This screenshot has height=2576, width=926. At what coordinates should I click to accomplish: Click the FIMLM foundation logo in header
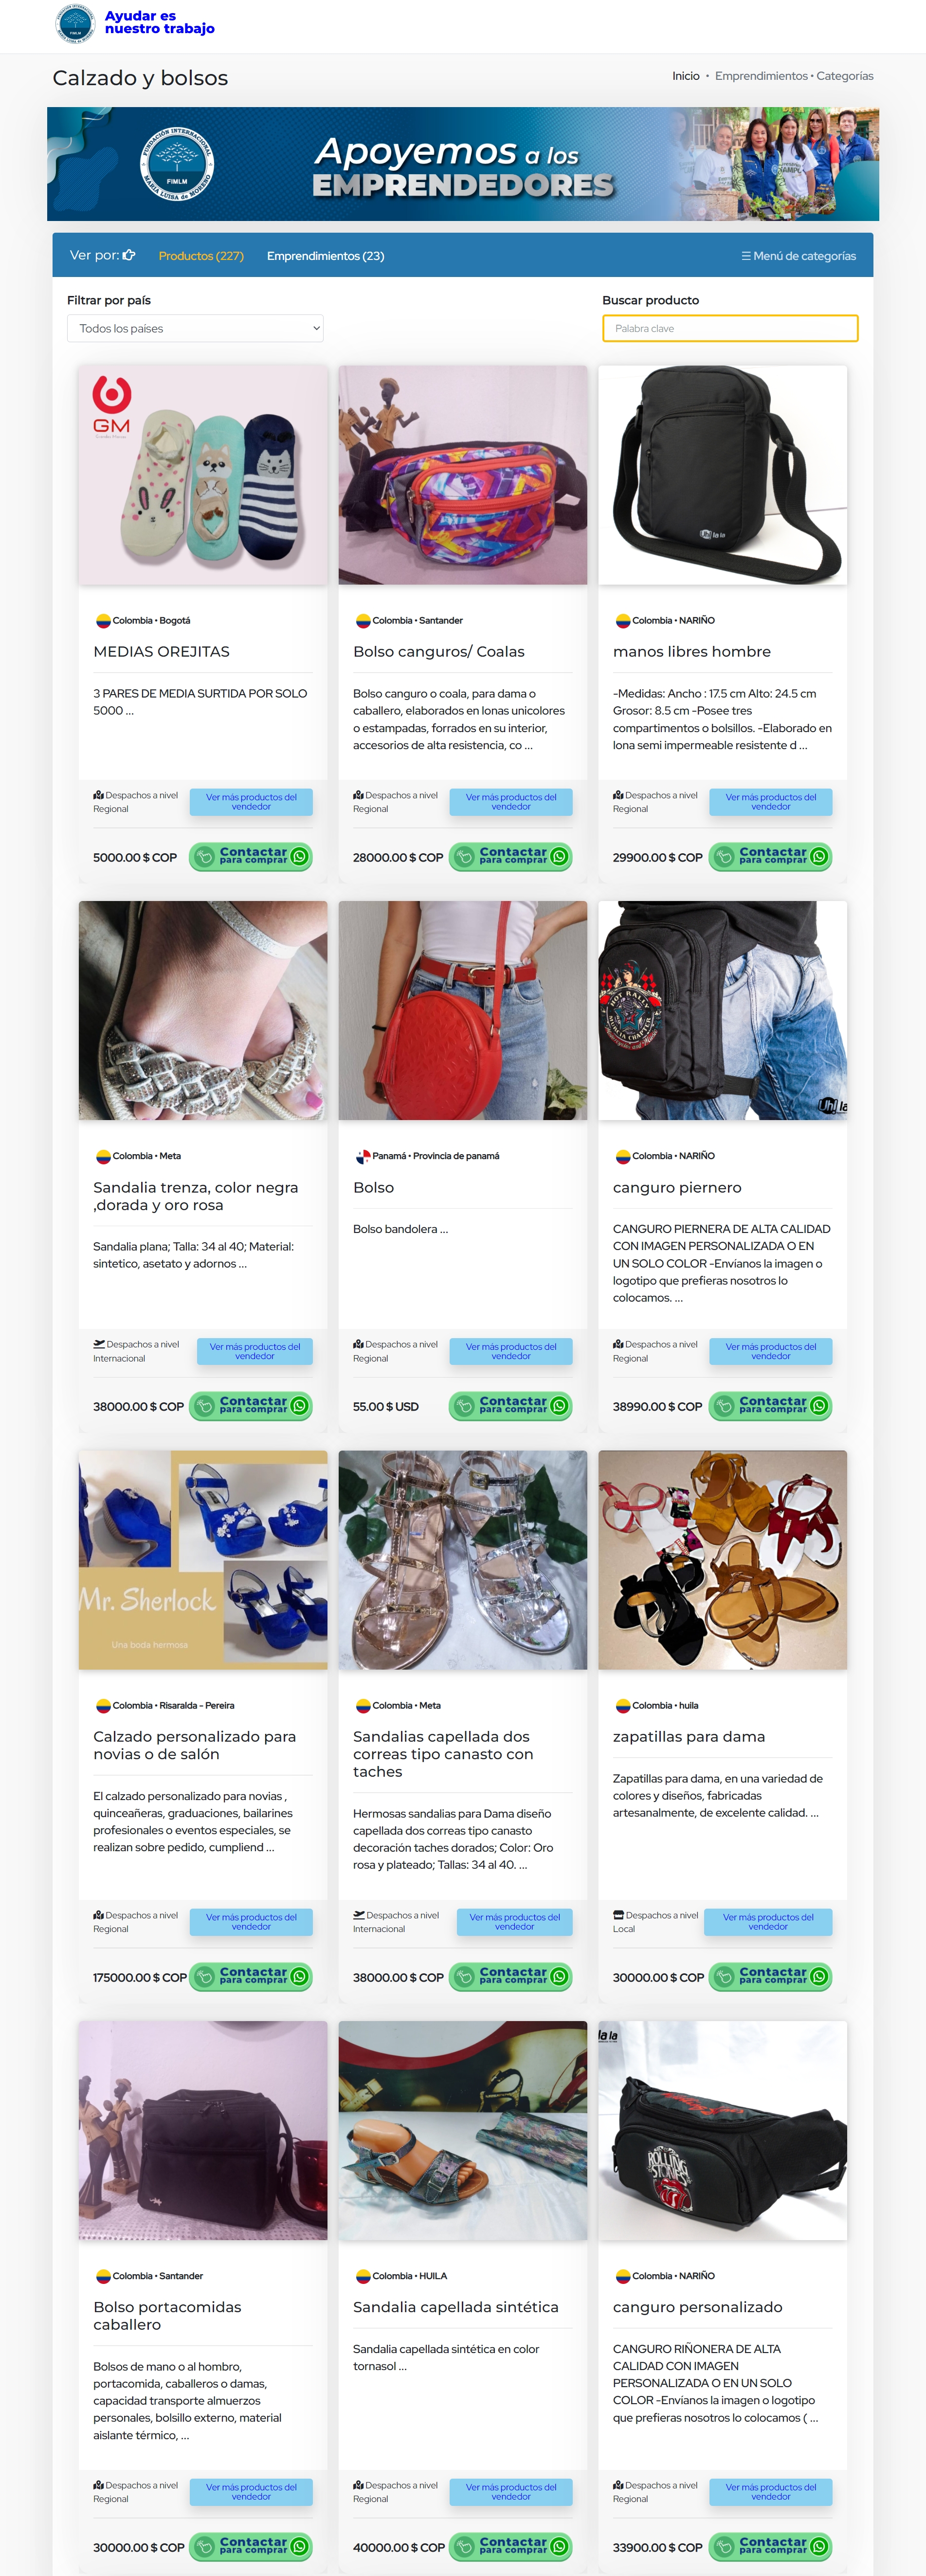coord(75,23)
